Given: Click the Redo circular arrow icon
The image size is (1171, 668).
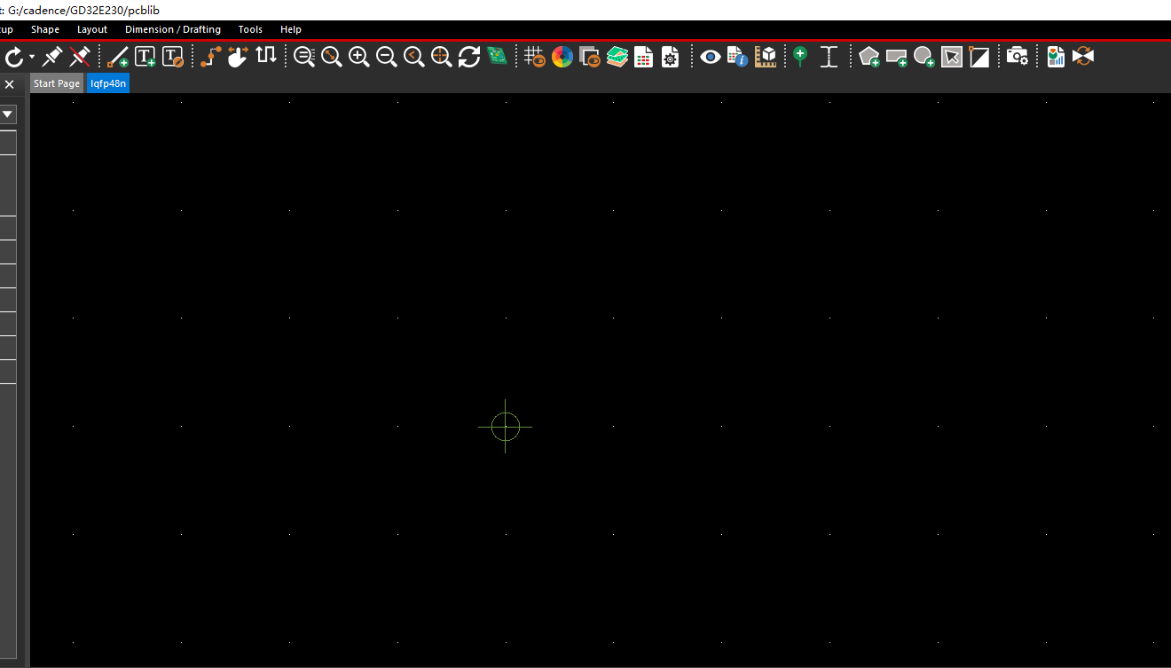Looking at the screenshot, I should (x=14, y=58).
